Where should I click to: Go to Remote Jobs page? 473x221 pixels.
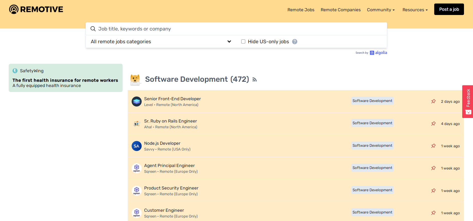tap(301, 10)
